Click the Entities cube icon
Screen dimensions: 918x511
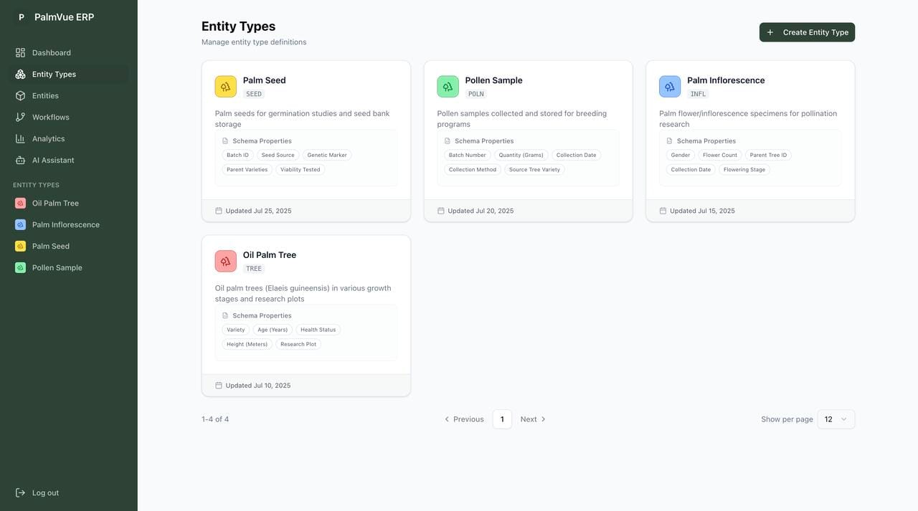(x=20, y=96)
